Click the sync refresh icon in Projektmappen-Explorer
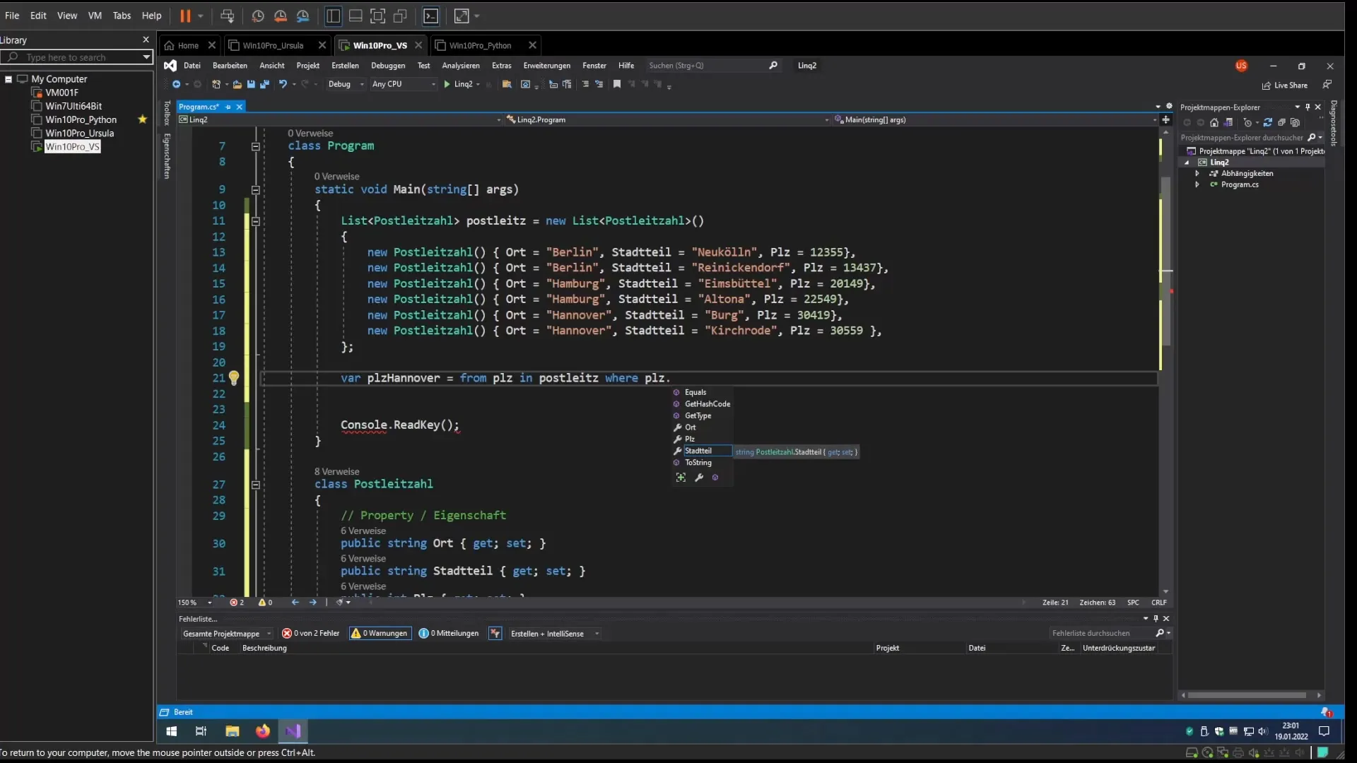Image resolution: width=1357 pixels, height=763 pixels. coord(1268,122)
